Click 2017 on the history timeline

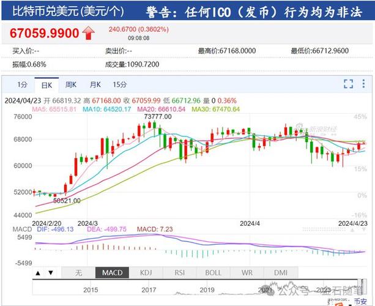click(149, 290)
